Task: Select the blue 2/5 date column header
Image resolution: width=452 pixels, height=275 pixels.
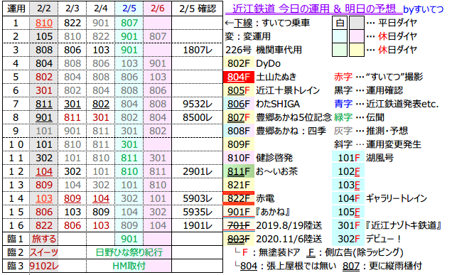Action: click(x=129, y=9)
